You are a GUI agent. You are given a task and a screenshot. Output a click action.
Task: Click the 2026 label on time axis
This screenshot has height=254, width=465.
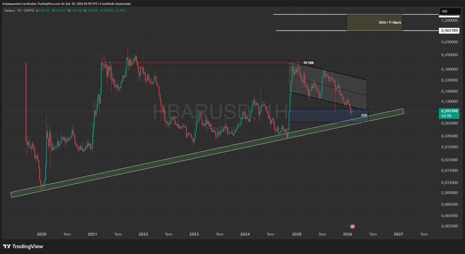[348, 234]
